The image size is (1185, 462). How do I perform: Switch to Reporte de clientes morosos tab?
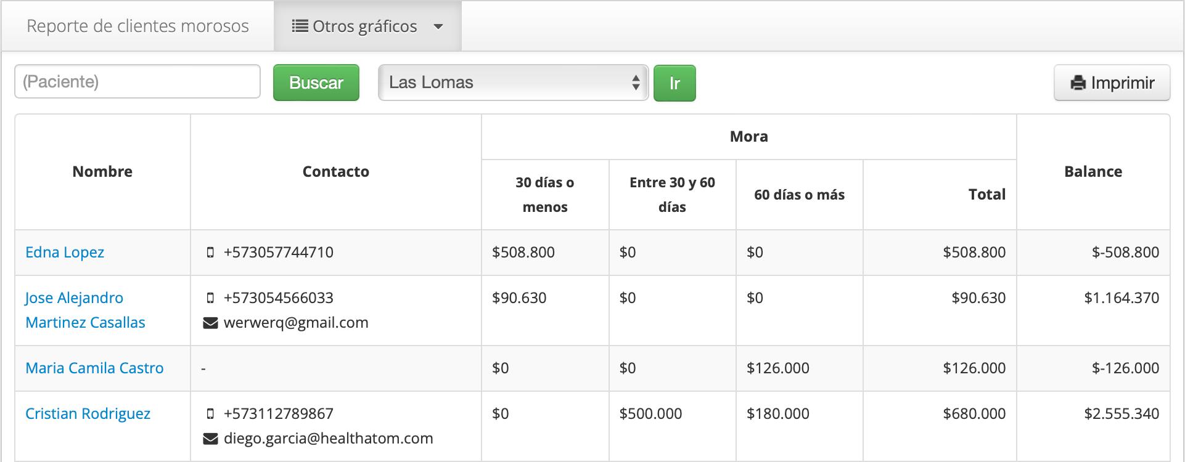(137, 26)
